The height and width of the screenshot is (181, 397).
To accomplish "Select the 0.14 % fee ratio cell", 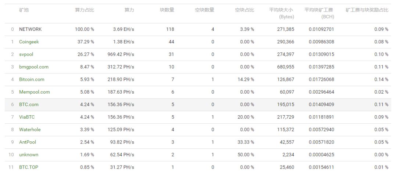I will pos(381,79).
